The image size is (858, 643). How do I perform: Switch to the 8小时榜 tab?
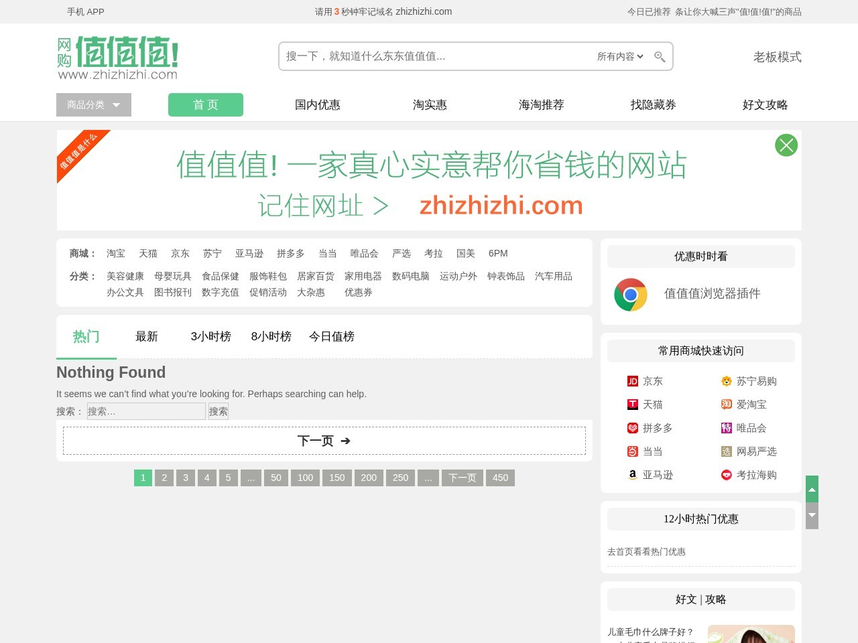(x=271, y=337)
